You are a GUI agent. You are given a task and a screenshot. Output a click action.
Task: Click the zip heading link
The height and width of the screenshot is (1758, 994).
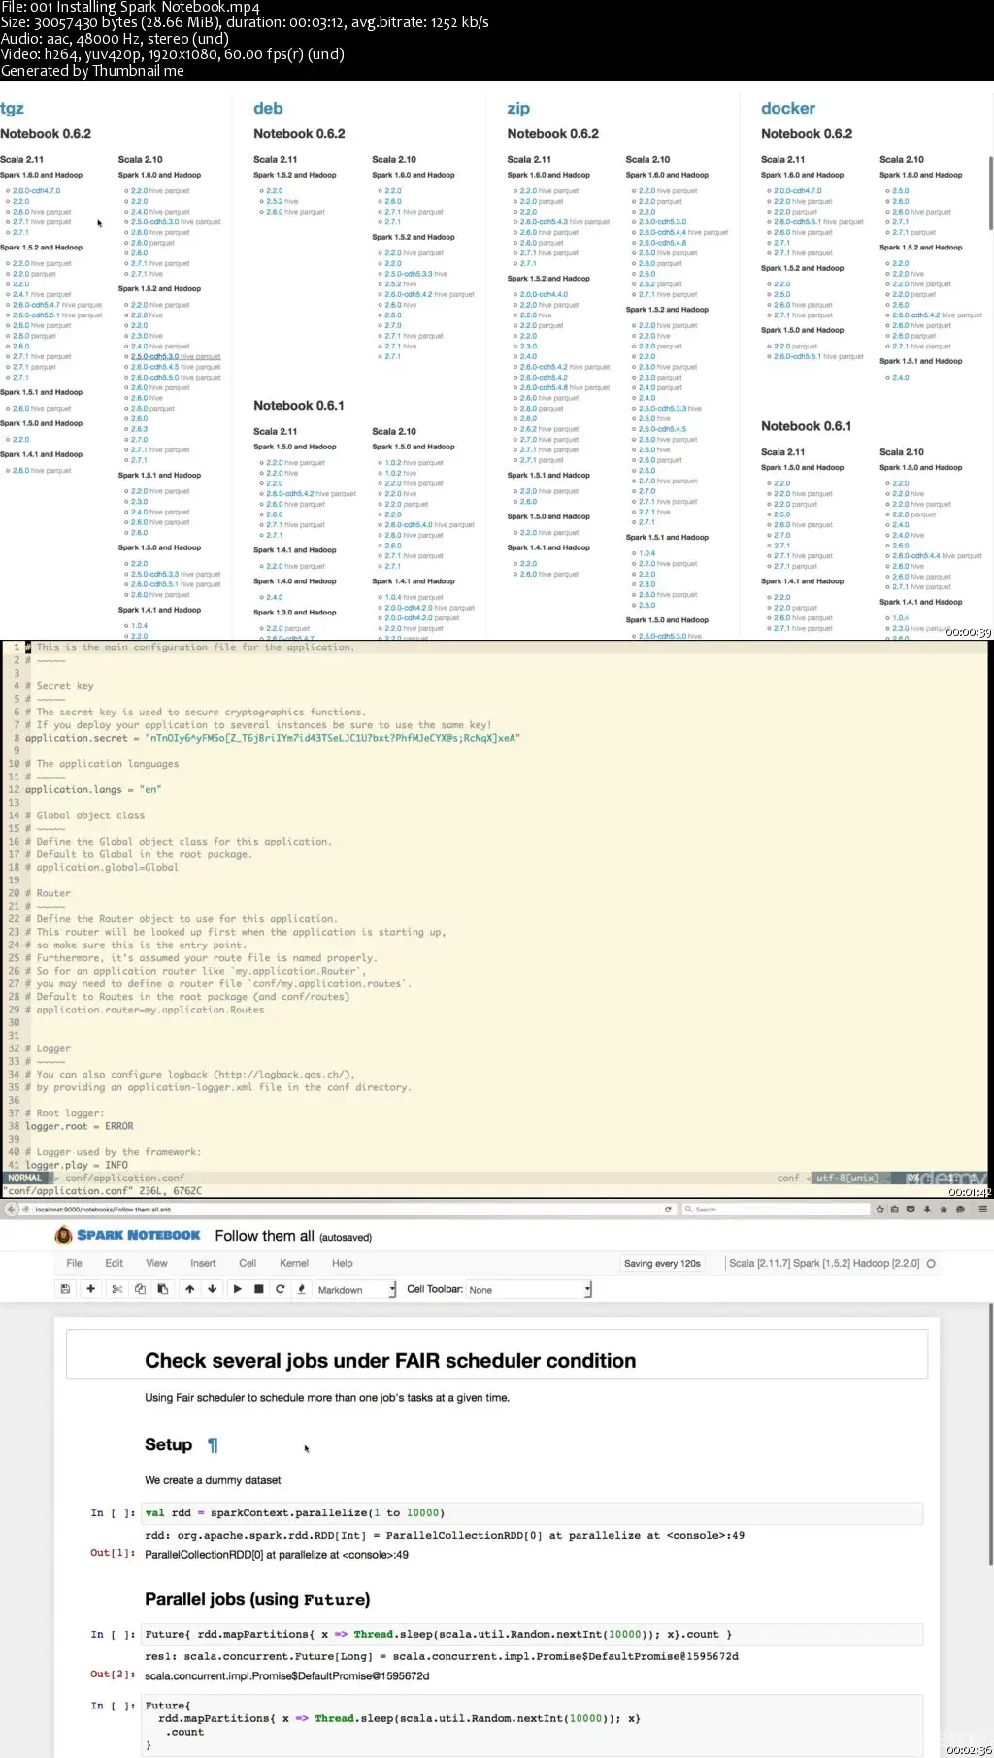pos(518,109)
